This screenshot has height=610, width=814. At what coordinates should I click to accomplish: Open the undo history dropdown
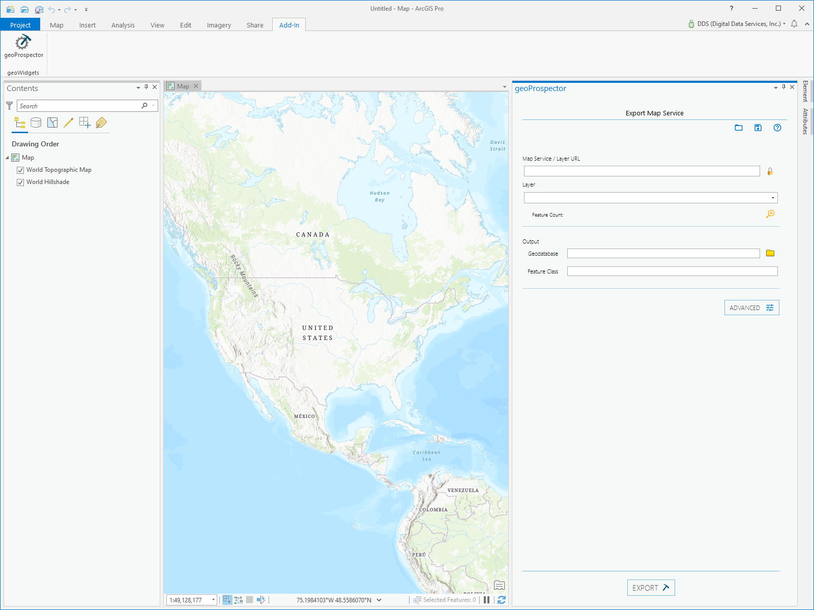coord(59,10)
